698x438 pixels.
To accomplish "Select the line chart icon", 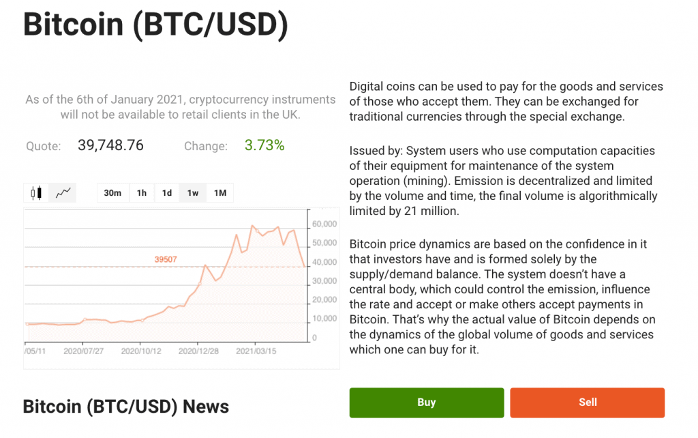I will [x=62, y=192].
